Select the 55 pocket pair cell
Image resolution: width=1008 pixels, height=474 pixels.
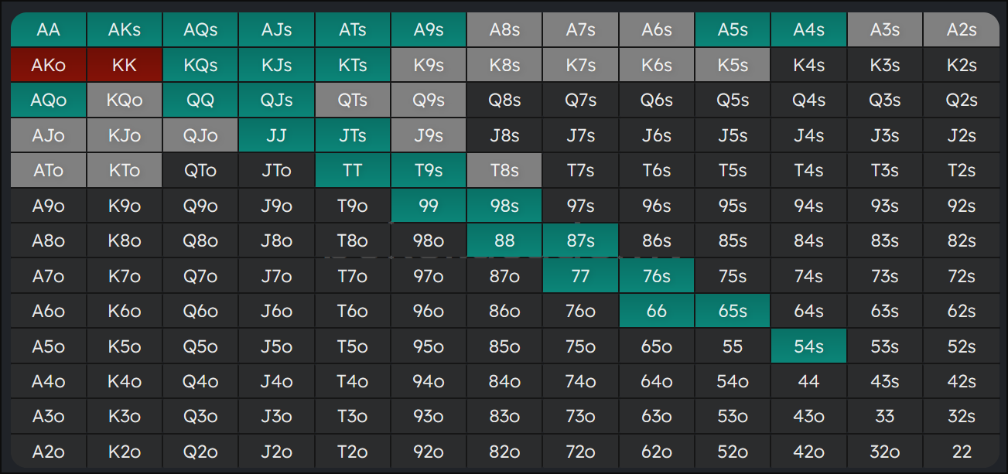tap(733, 346)
